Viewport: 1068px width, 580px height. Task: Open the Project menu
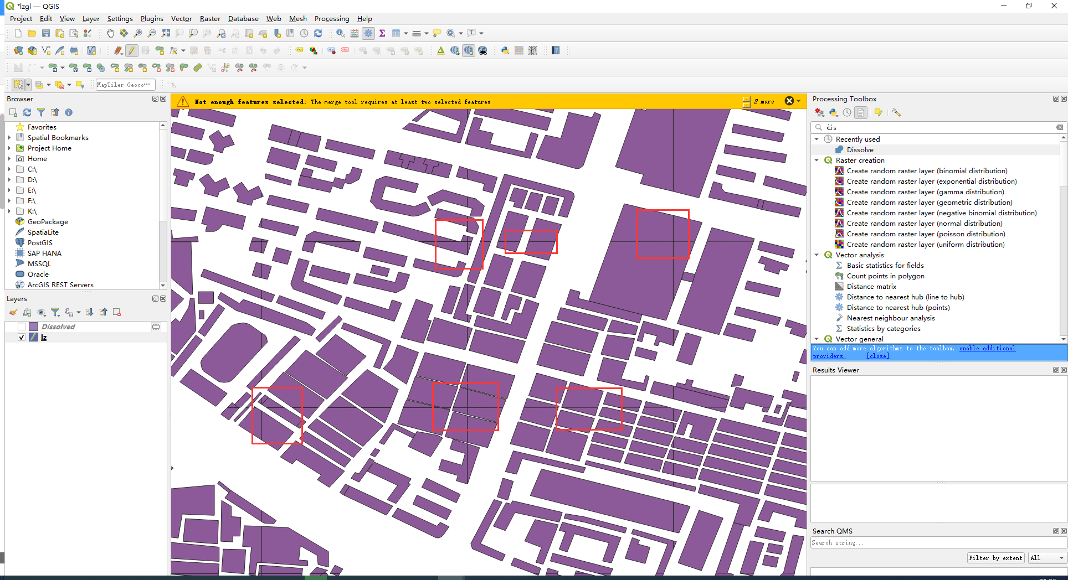(x=21, y=19)
